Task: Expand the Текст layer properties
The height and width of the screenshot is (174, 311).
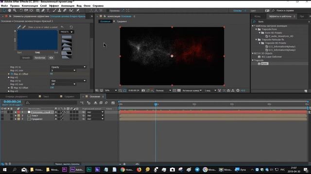Action: tap(16, 116)
